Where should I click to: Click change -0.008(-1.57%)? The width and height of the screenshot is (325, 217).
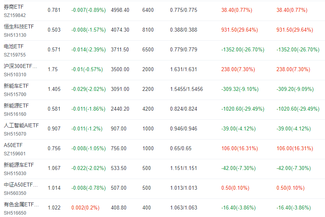89,30
